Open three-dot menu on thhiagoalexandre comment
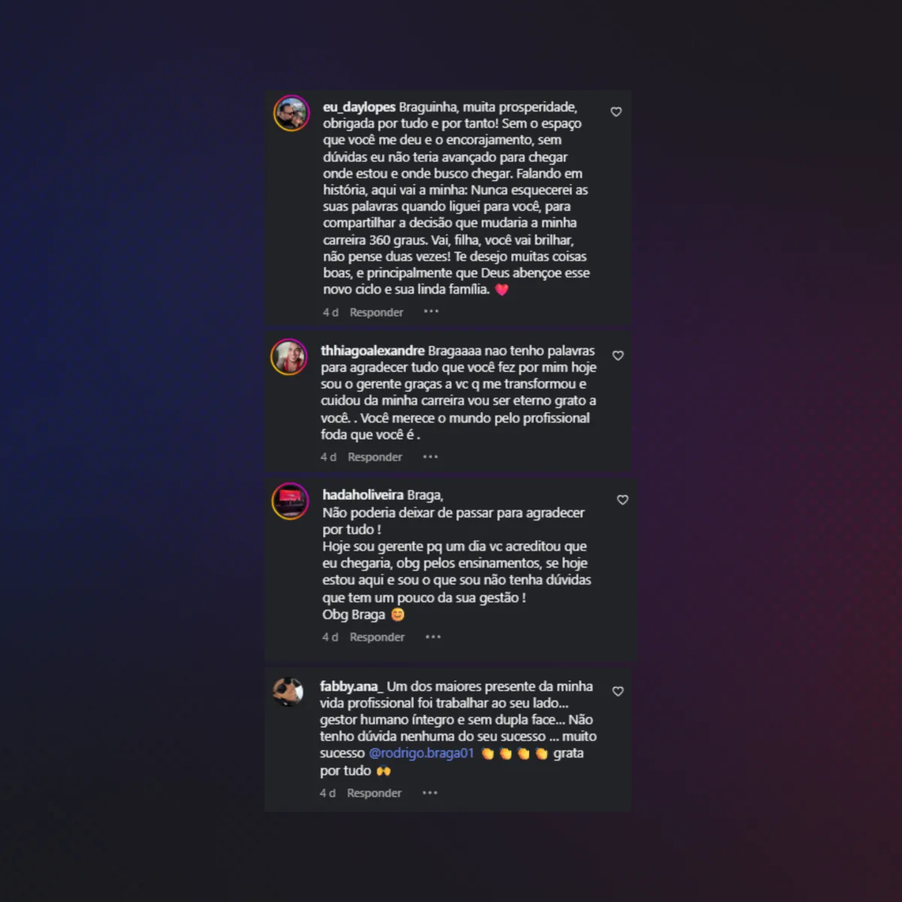This screenshot has height=902, width=902. (x=430, y=456)
